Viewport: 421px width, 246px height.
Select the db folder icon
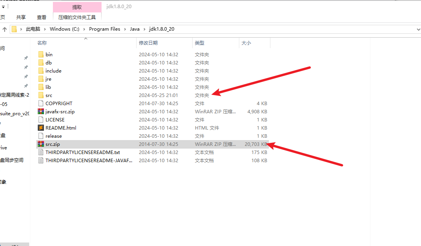[x=41, y=62]
